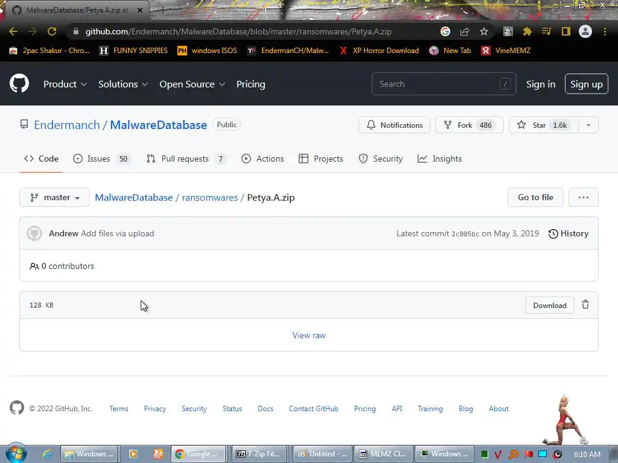
Task: Open media control icon in Chrome toolbar
Action: [x=546, y=31]
